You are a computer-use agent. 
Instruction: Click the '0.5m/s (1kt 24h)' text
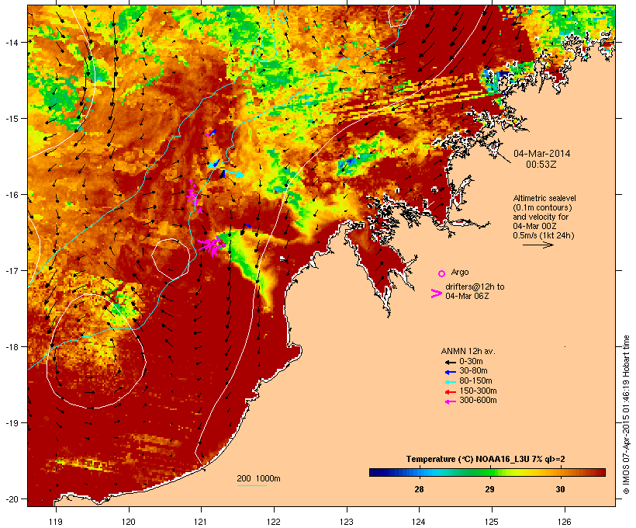[x=544, y=235]
